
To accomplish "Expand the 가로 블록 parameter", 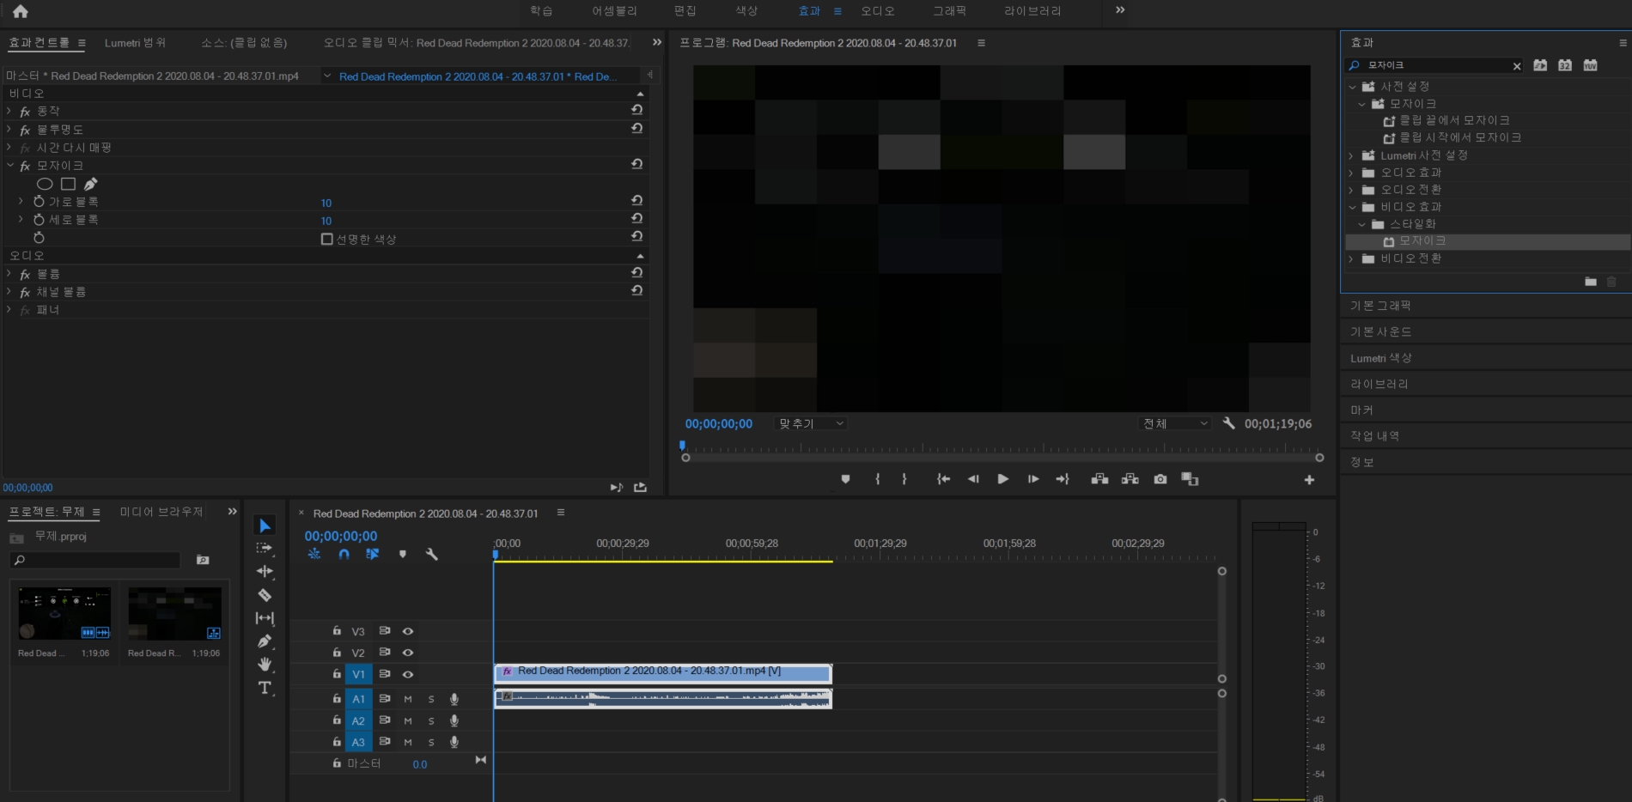I will coord(21,201).
